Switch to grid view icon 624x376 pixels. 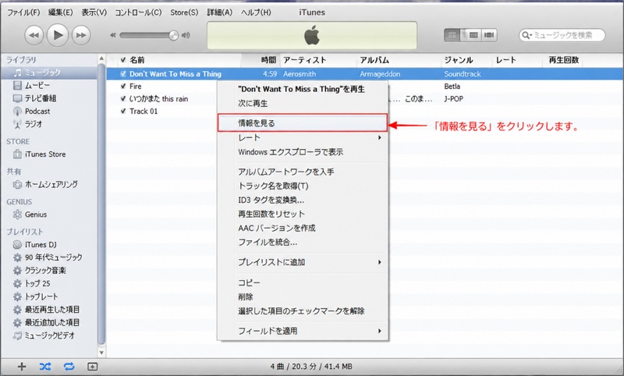[452, 35]
